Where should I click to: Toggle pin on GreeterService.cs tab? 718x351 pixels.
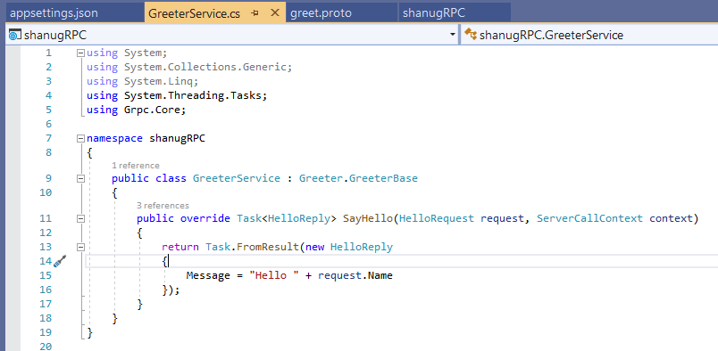[x=255, y=13]
